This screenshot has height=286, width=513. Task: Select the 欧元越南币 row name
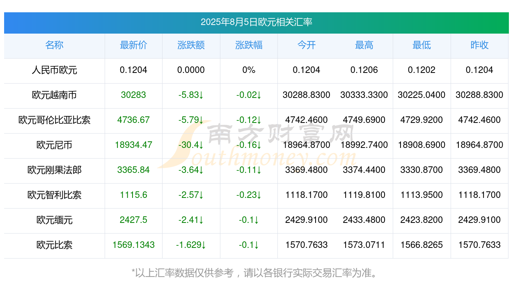coord(54,95)
